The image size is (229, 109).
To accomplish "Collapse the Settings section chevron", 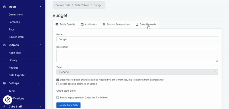I will 40,83.
